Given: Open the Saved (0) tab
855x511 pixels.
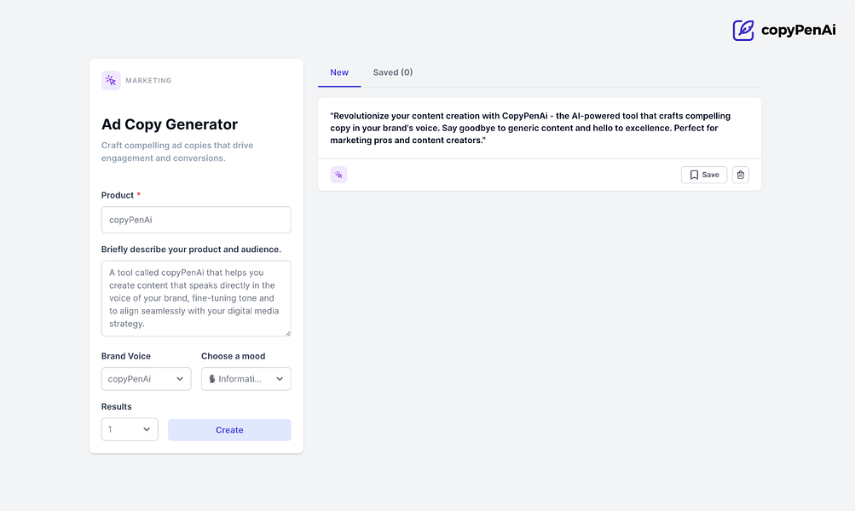Looking at the screenshot, I should click(x=393, y=72).
